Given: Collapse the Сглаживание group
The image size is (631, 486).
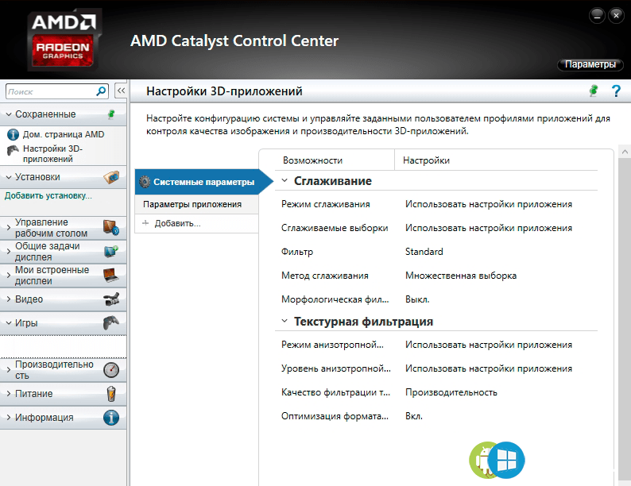Looking at the screenshot, I should 285,180.
